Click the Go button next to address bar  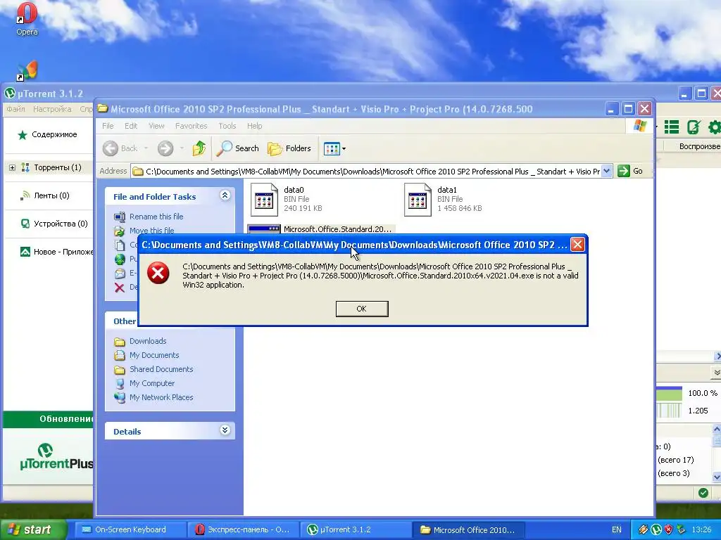point(630,172)
